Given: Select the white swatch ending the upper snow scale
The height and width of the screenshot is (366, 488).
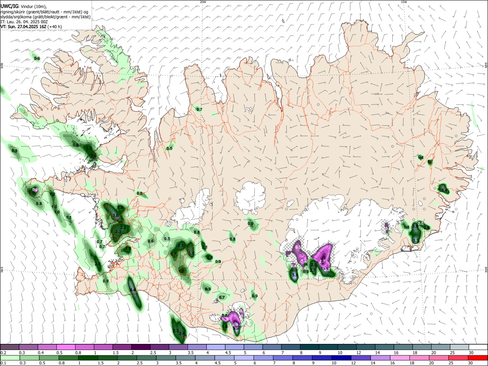Looking at the screenshot, I should click(x=478, y=347).
